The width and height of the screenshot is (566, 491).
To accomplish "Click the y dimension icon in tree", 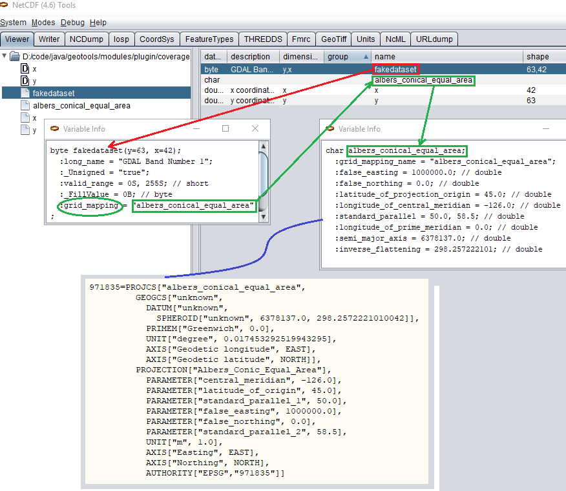I will [x=25, y=81].
